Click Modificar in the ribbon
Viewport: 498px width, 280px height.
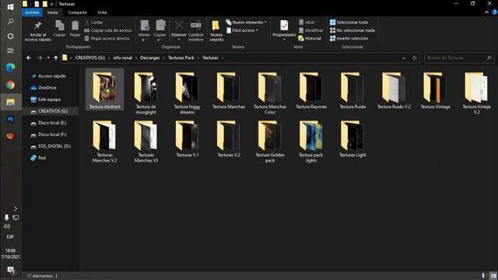[311, 30]
